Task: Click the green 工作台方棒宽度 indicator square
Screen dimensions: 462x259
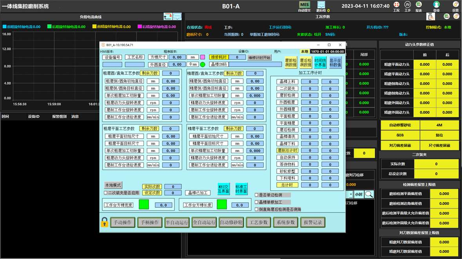Action: [x=144, y=204]
